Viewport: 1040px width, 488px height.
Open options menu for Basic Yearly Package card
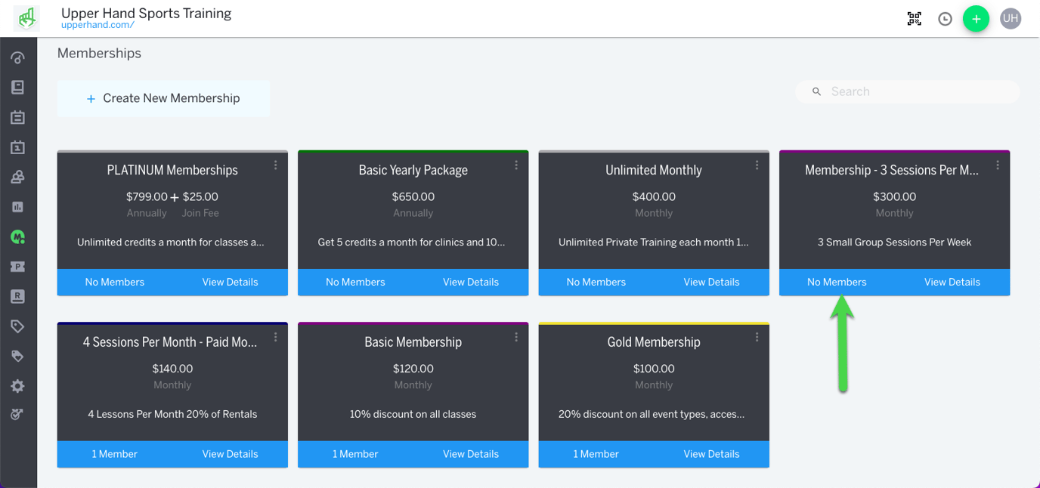click(516, 165)
